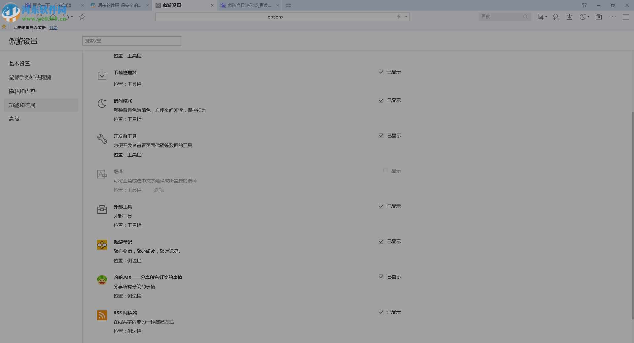Click the 哈哈.MX green mascot icon
The width and height of the screenshot is (634, 343).
click(102, 280)
